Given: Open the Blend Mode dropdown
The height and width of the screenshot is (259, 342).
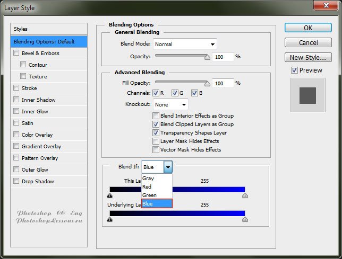Looking at the screenshot, I should click(x=184, y=44).
